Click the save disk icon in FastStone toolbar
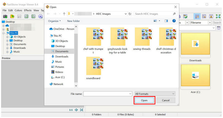Viewport: 223px width, 118px height. [x=19, y=16]
